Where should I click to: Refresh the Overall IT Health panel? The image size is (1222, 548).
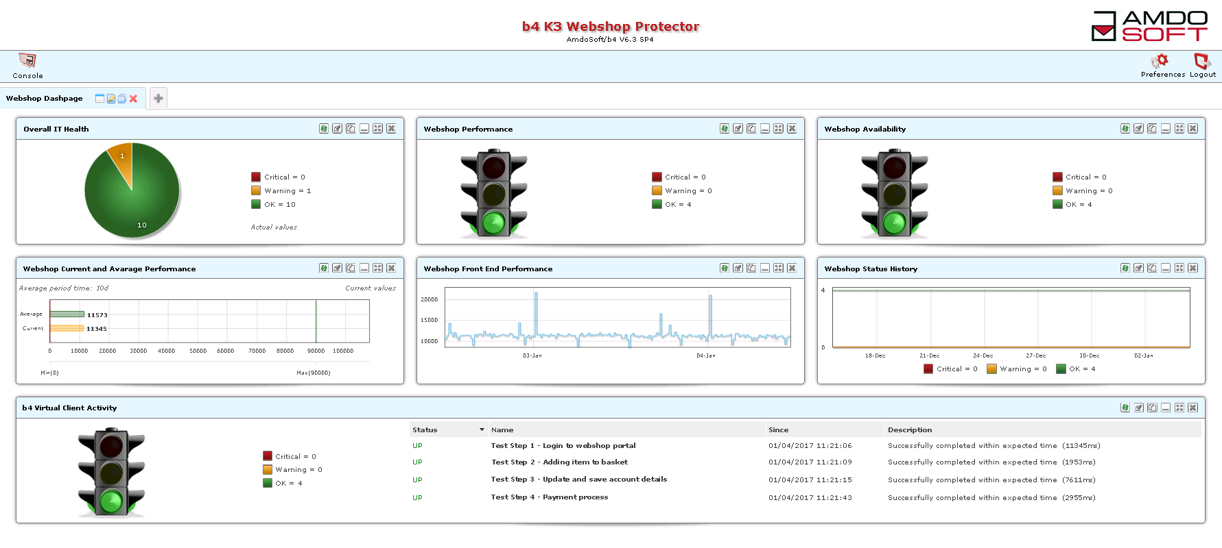click(324, 128)
